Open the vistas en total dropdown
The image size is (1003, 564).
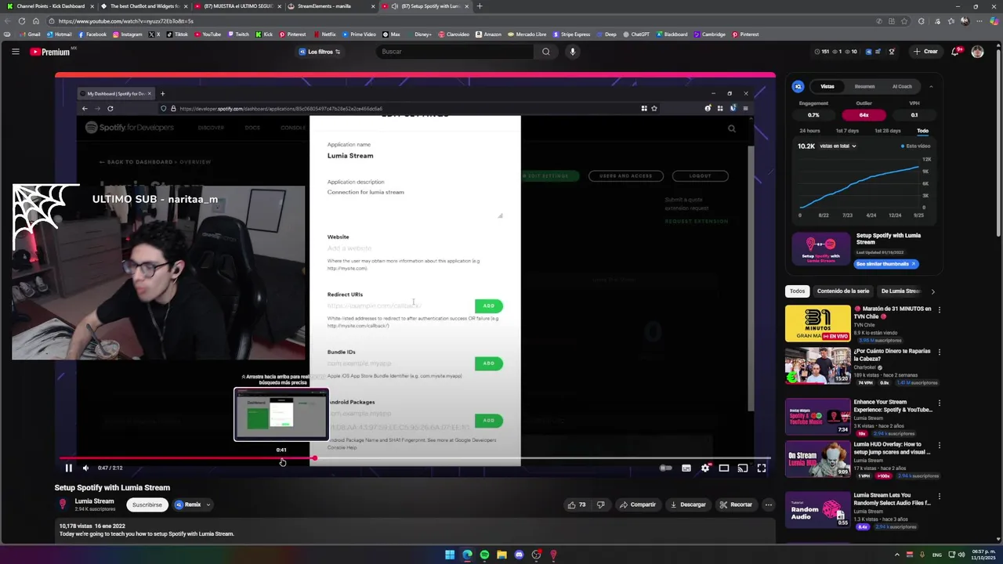point(838,146)
